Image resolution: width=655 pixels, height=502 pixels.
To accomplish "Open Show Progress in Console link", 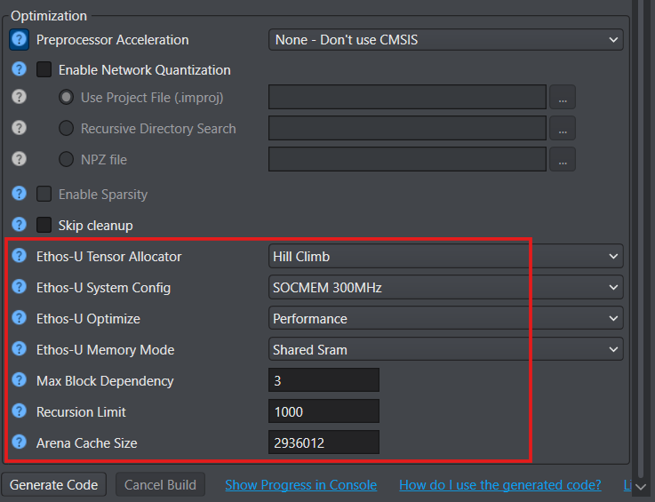I will click(300, 485).
